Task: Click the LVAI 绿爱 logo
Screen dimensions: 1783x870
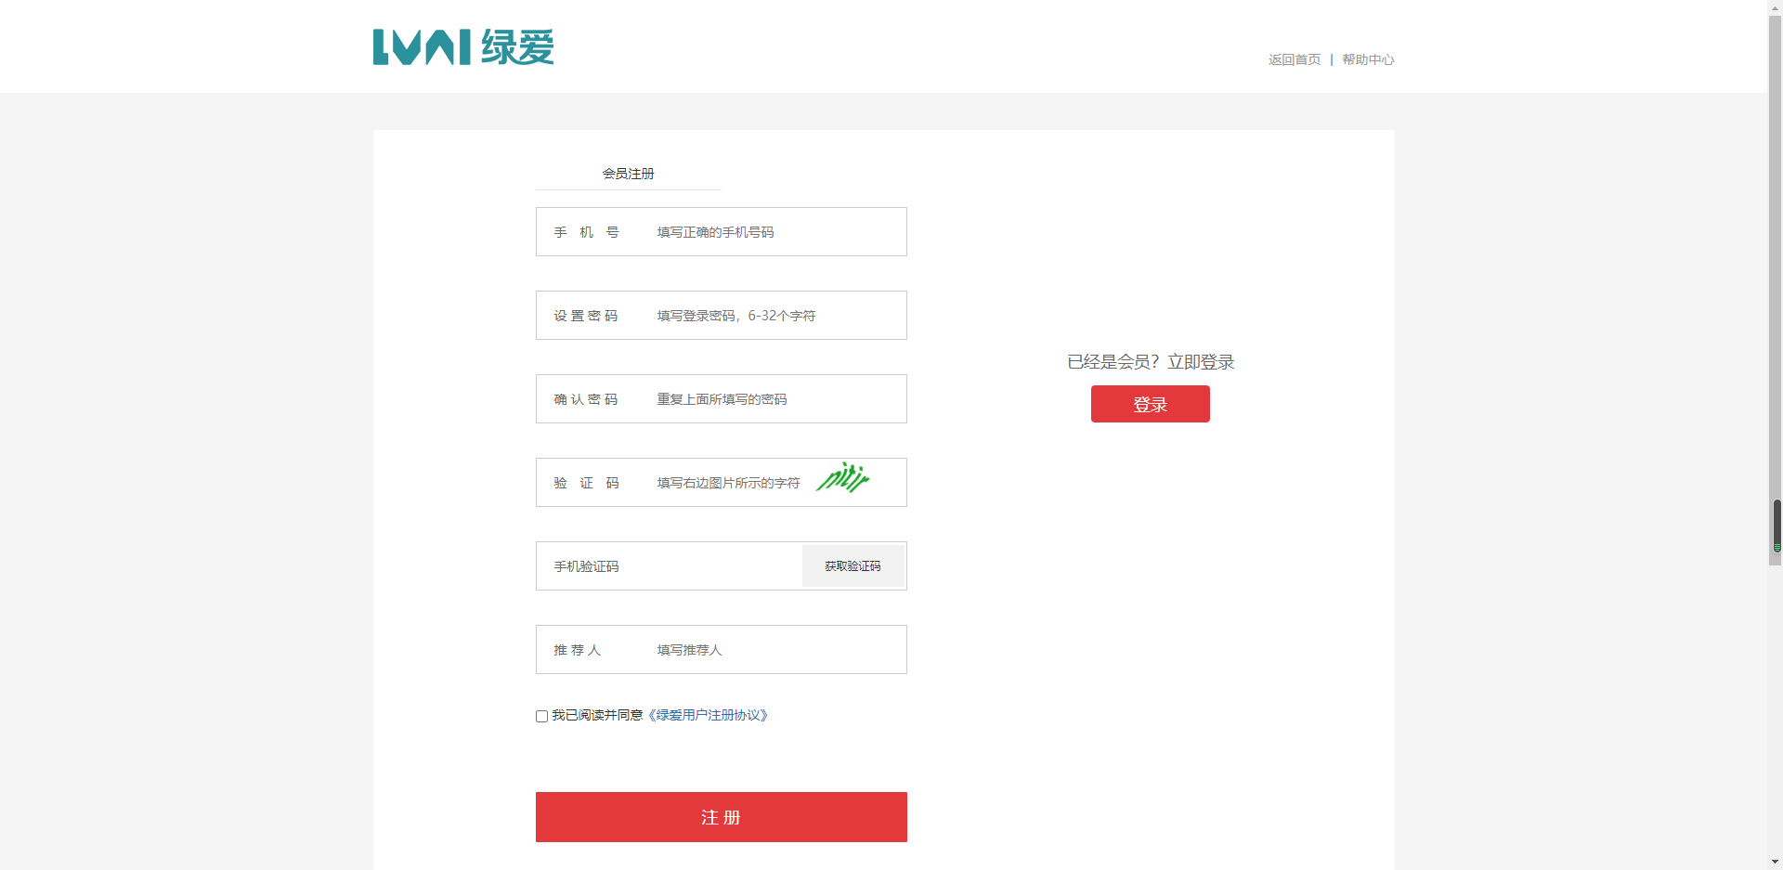Action: tap(462, 47)
